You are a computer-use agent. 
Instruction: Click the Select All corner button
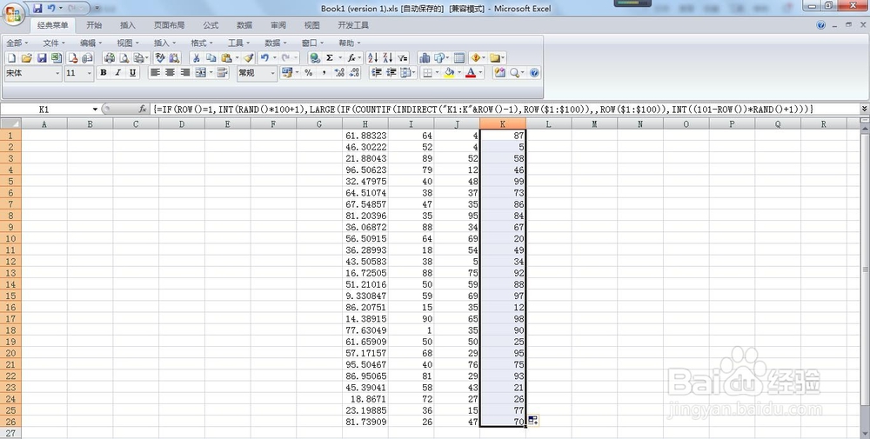point(10,124)
